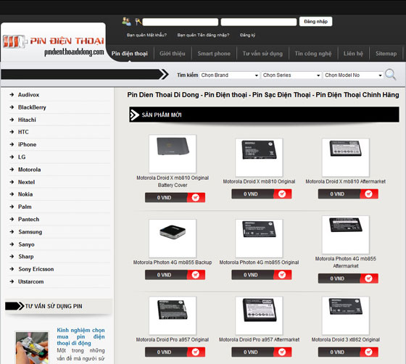Open the HTC brand category
The height and width of the screenshot is (364, 406).
click(x=23, y=132)
